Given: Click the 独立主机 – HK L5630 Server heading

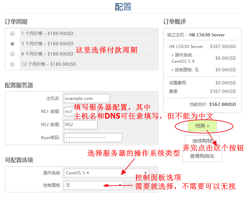Looking at the screenshot, I should click(x=196, y=35).
